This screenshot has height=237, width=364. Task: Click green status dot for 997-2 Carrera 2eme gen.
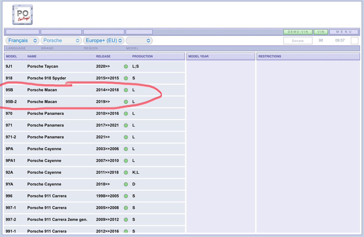coord(126,220)
